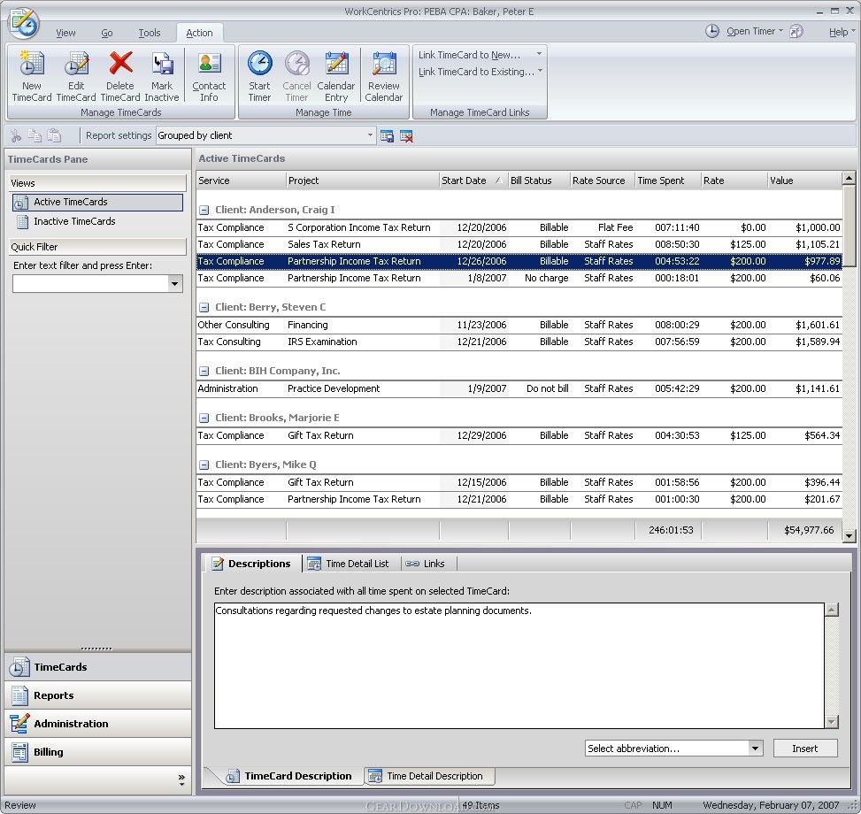Select the IRS Examination row

tap(519, 342)
